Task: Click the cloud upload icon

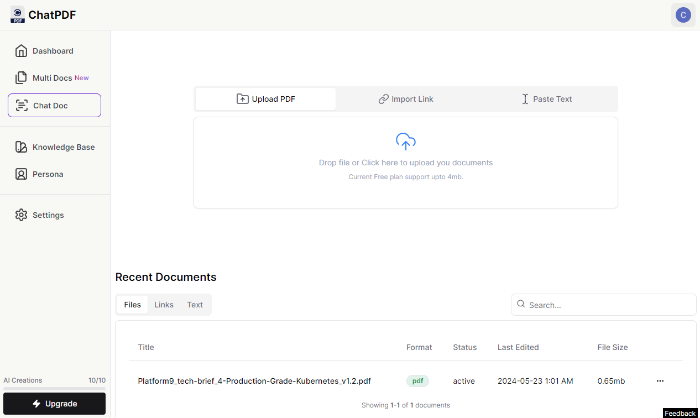Action: (406, 142)
